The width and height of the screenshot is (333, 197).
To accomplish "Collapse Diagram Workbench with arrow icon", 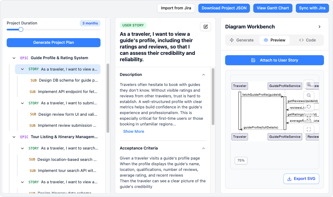I will pos(319,27).
